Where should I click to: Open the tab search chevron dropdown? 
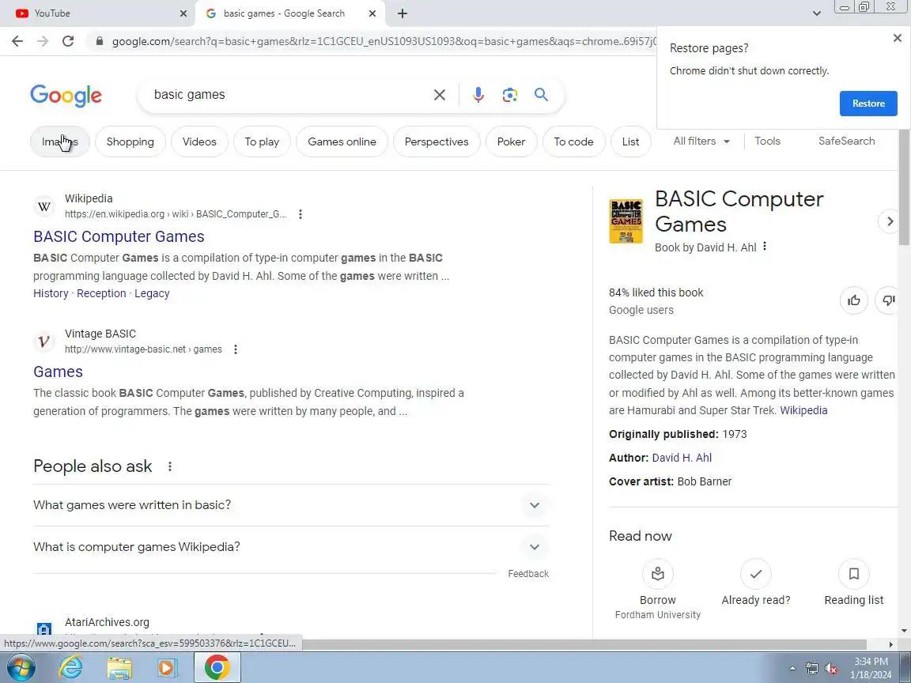coord(816,13)
